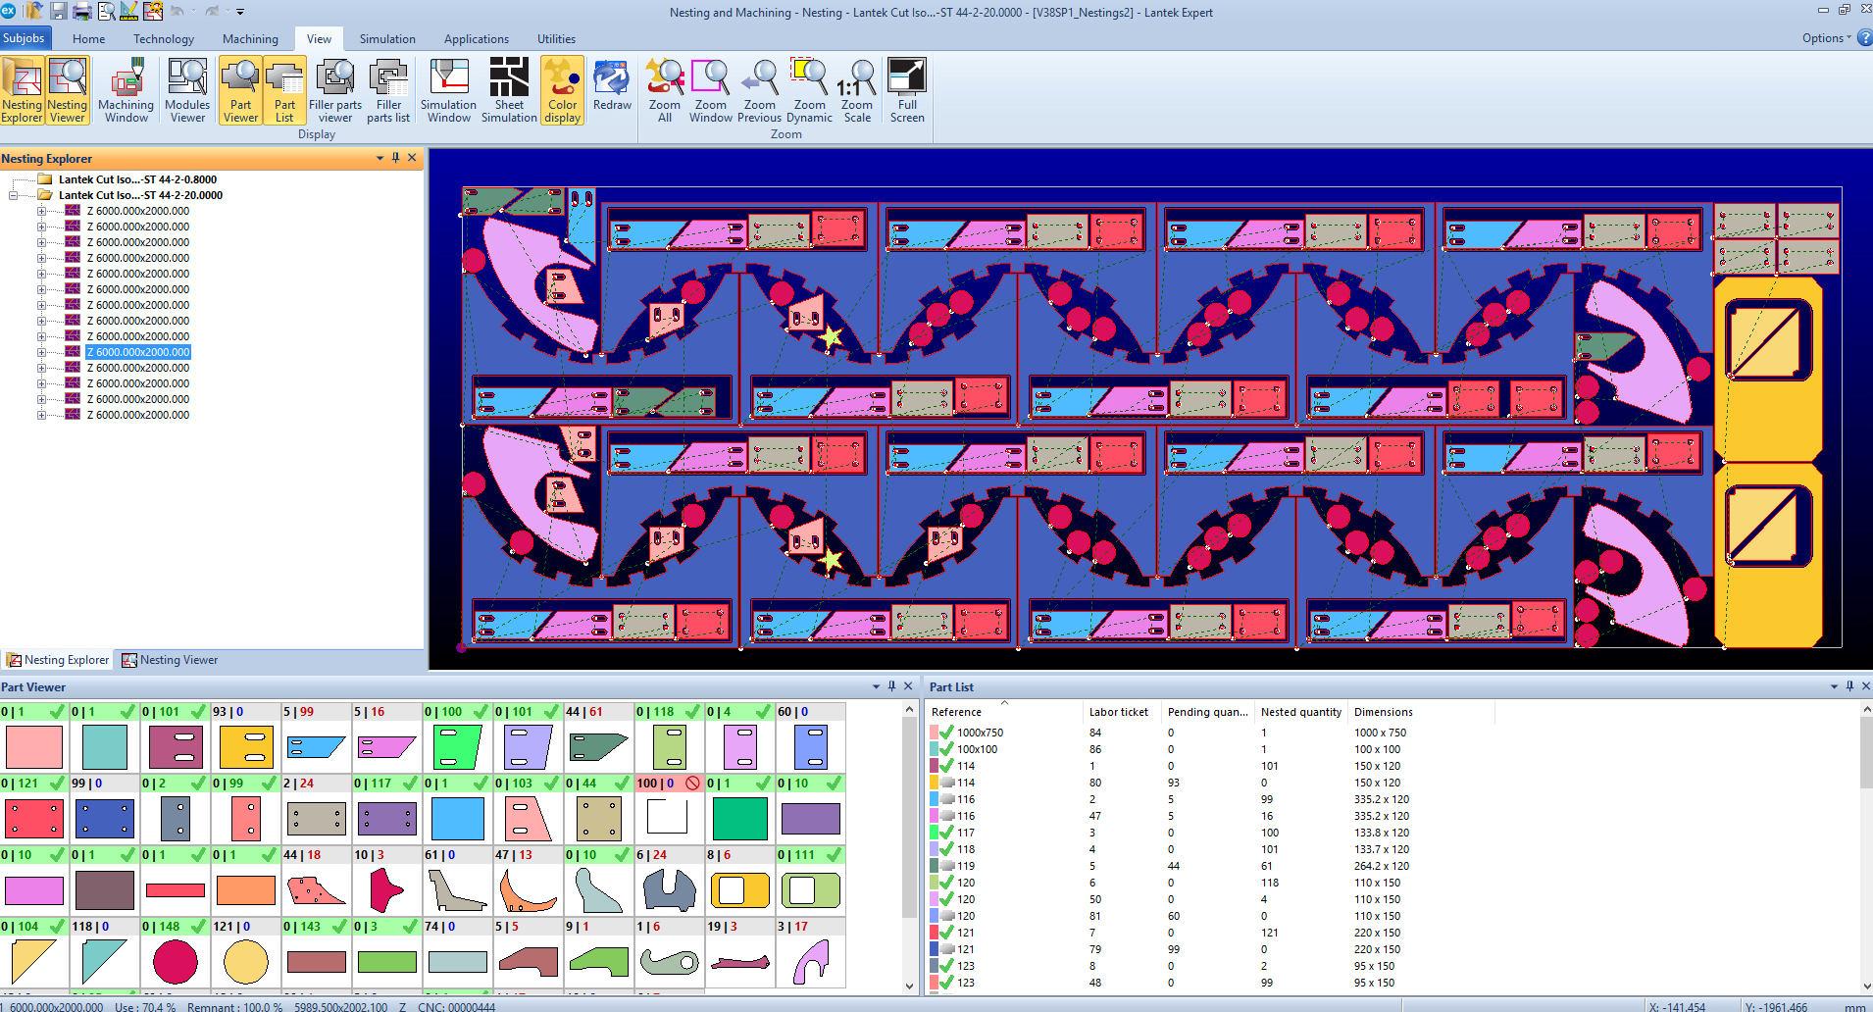Open the Machining Window tool
Image resolution: width=1873 pixels, height=1012 pixels.
click(x=126, y=90)
